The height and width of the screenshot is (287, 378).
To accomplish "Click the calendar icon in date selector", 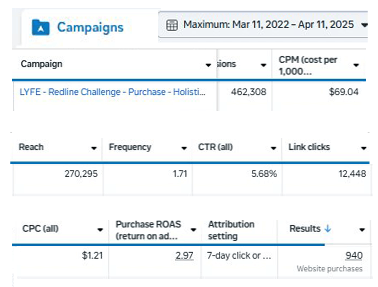I will point(172,25).
